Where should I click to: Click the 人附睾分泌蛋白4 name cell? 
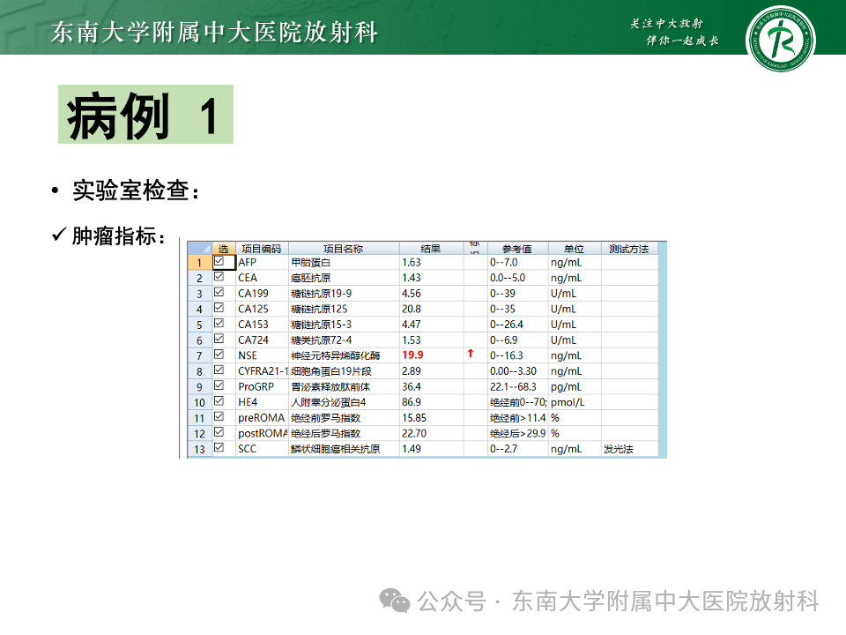pos(344,402)
